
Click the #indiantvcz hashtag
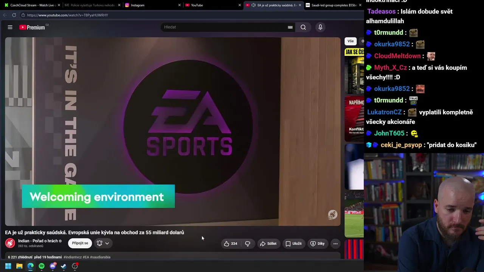(73, 257)
